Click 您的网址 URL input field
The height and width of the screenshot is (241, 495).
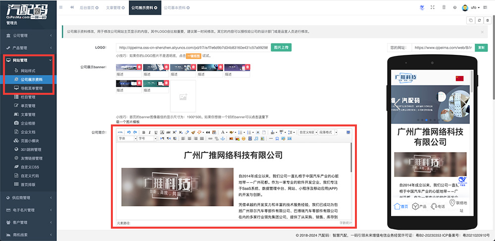pyautogui.click(x=442, y=48)
